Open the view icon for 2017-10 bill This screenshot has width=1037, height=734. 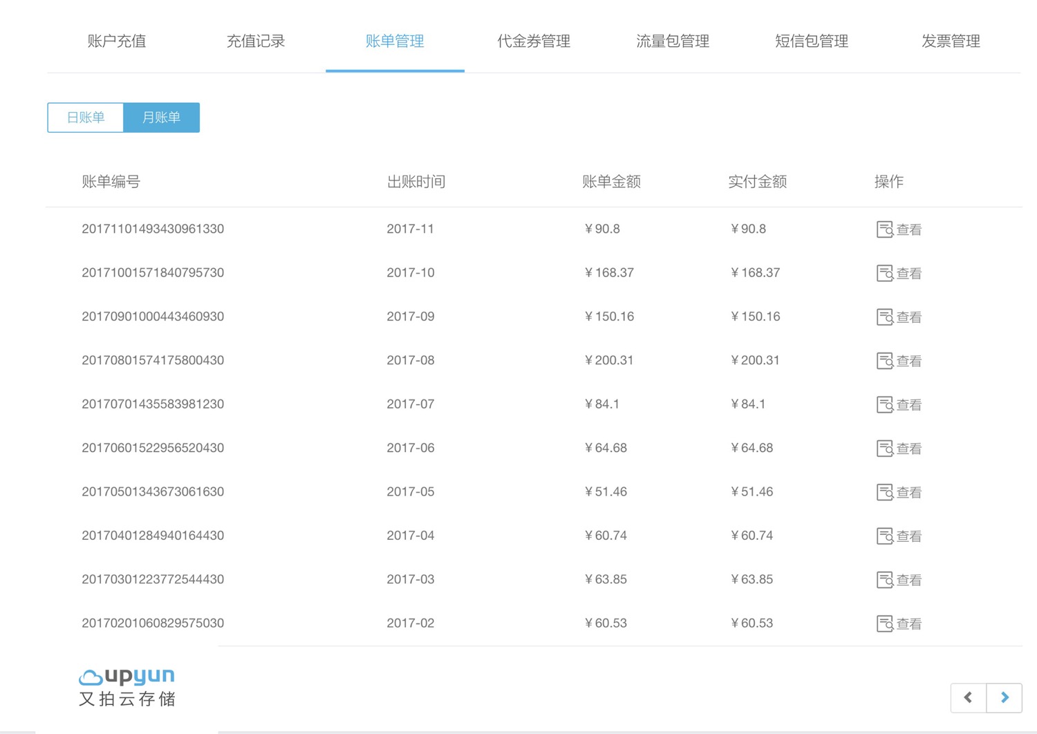click(x=884, y=273)
